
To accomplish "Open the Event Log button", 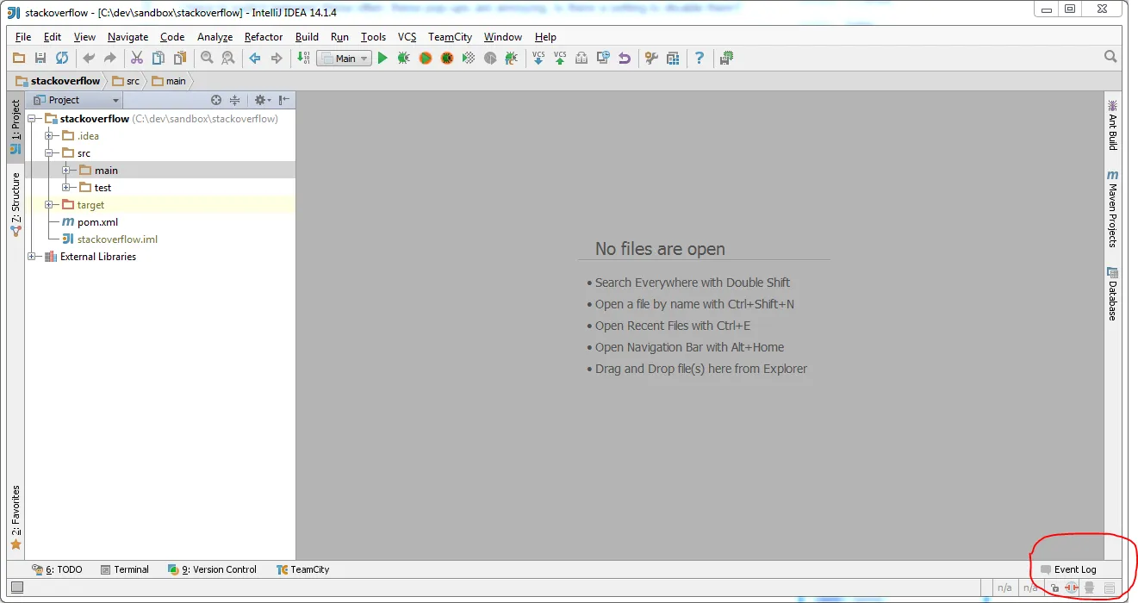I will 1068,569.
